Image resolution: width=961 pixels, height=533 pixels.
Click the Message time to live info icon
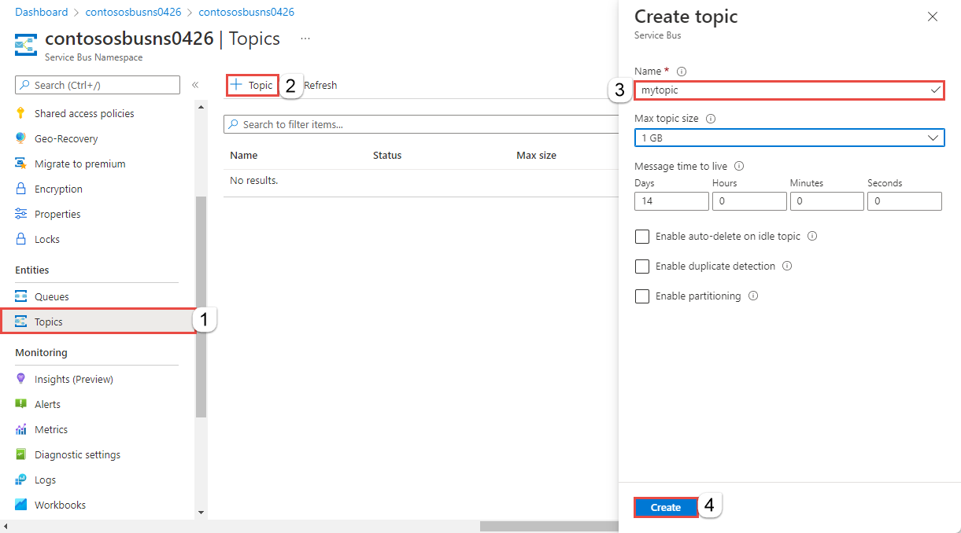739,166
